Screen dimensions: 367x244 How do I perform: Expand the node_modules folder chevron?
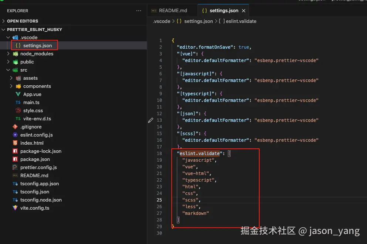(x=8, y=54)
